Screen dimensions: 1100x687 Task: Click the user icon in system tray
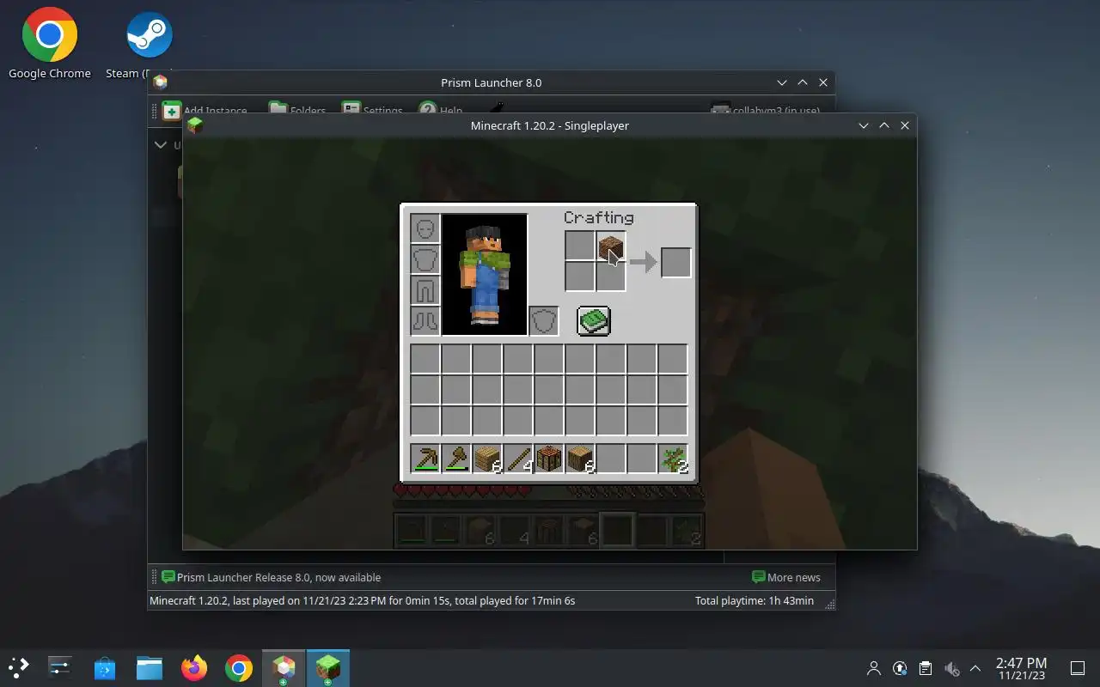pyautogui.click(x=874, y=668)
